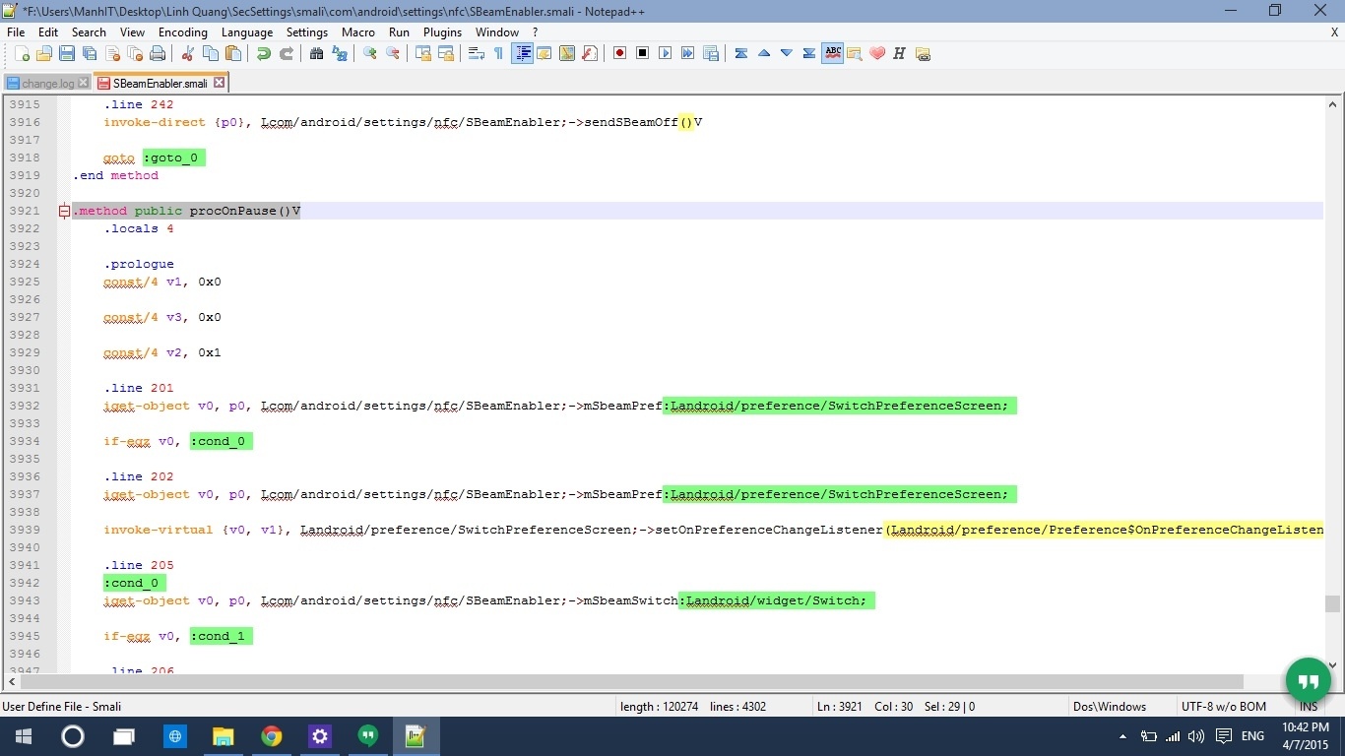Toggle spell check ABC button
Image resolution: width=1345 pixels, height=756 pixels.
[832, 53]
